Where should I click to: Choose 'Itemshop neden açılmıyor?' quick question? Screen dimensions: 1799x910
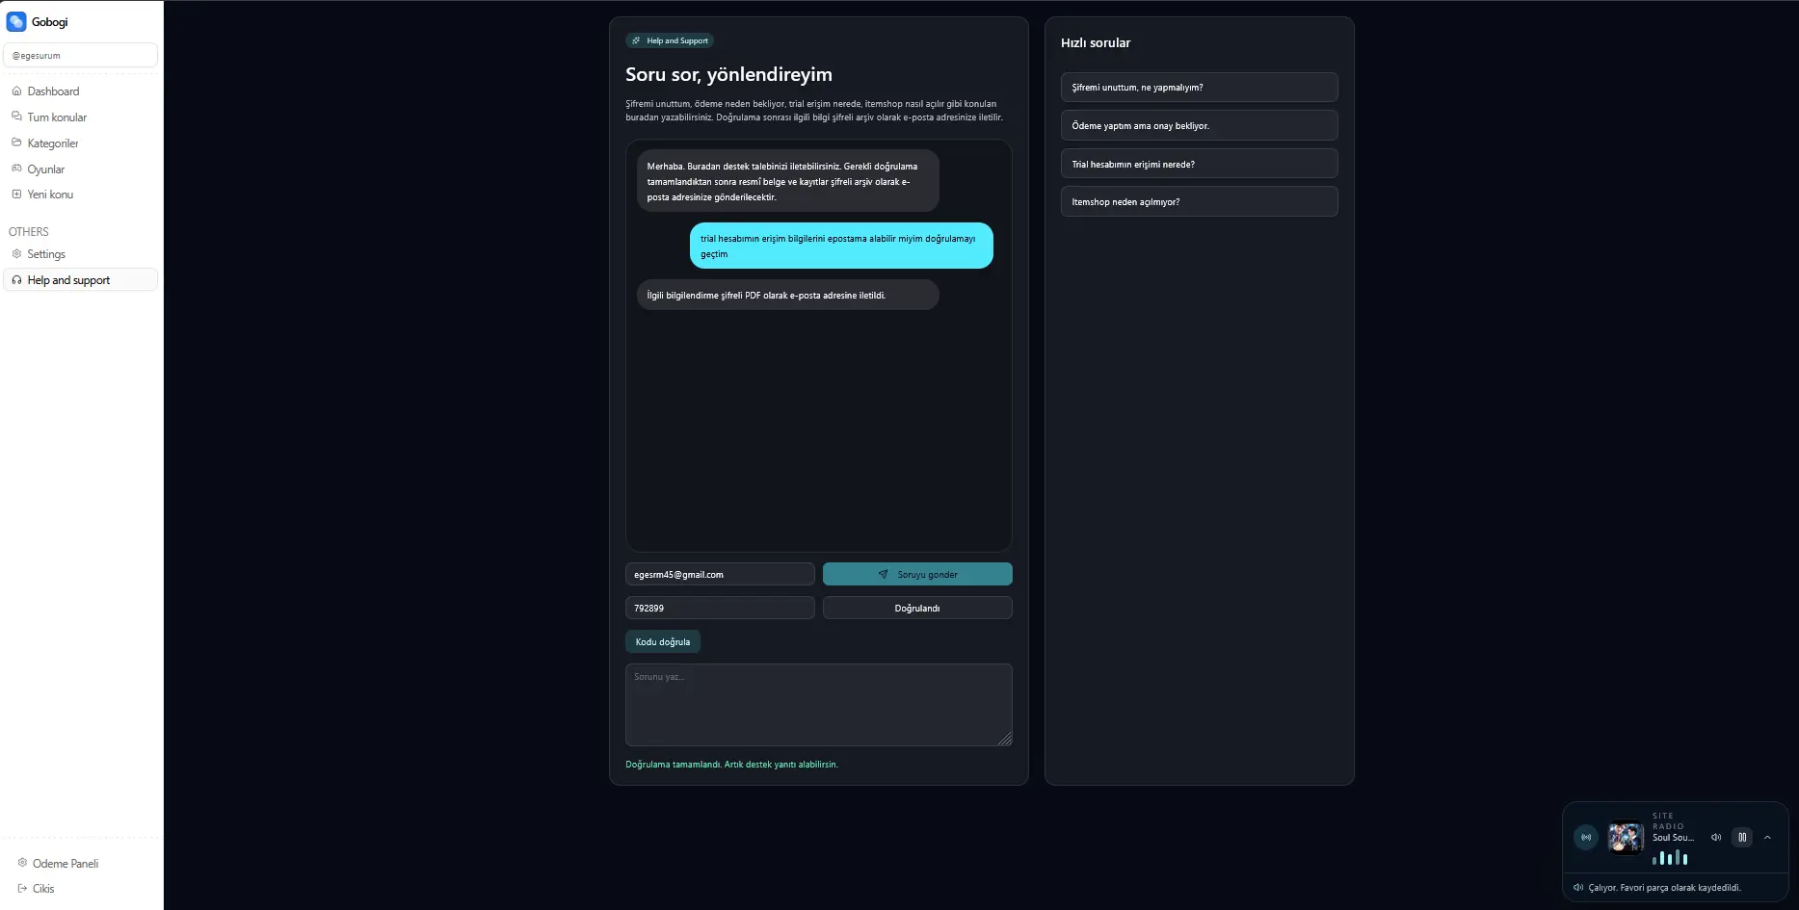pos(1199,202)
